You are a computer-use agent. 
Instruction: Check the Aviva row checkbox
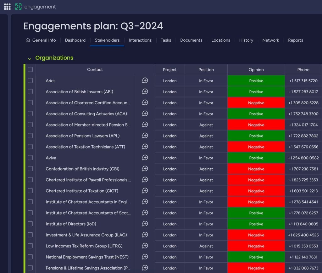(30, 158)
